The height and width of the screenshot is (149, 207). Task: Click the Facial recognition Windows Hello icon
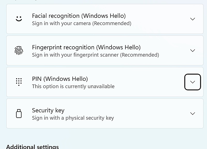pos(19,19)
